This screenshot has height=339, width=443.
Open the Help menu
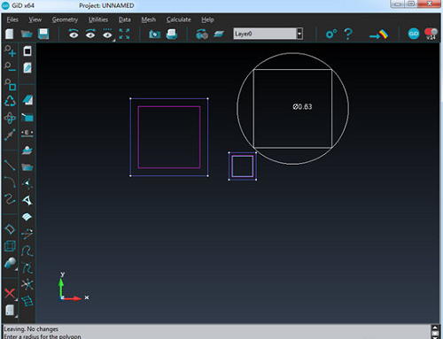[207, 19]
